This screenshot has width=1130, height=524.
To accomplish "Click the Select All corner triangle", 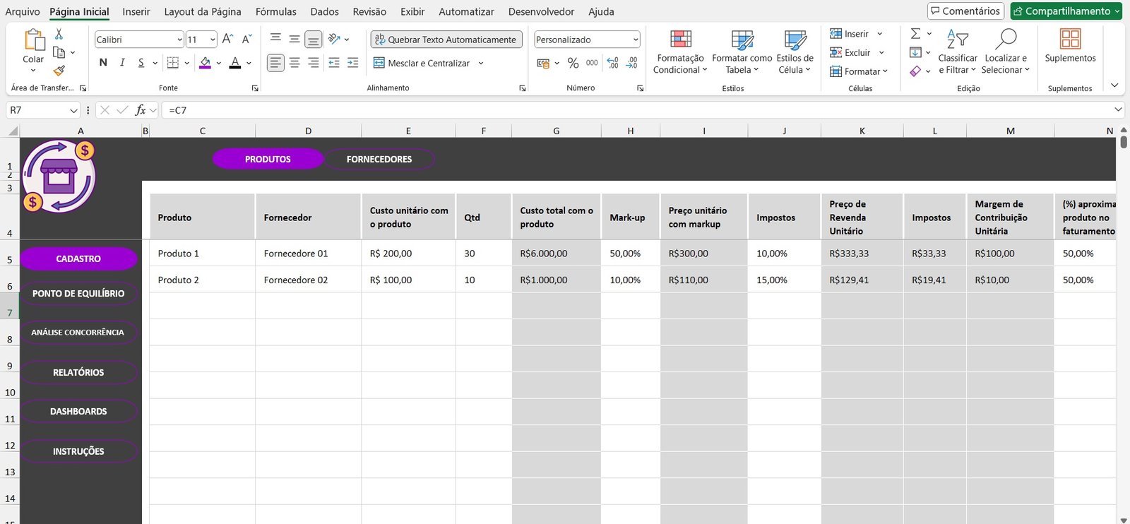I will pyautogui.click(x=13, y=131).
